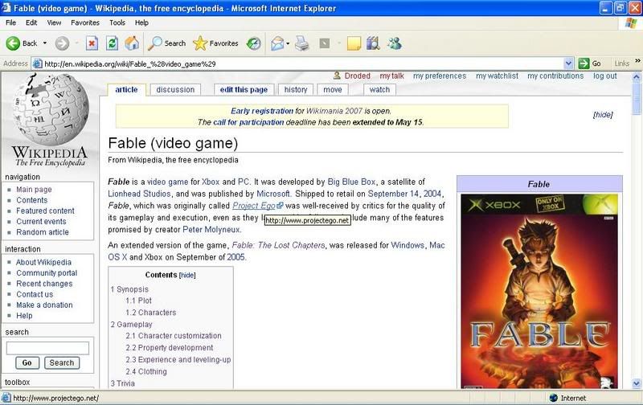Open the File menu
This screenshot has height=405, width=643.
coord(11,22)
